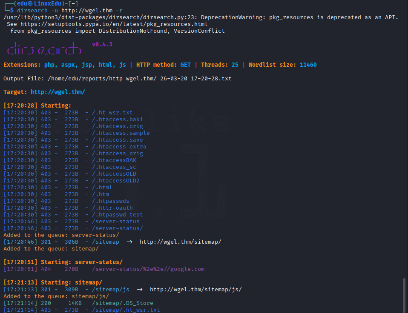Click the setuptools.pypa.io pkg_resources link
This screenshot has height=313, width=408.
[114, 24]
